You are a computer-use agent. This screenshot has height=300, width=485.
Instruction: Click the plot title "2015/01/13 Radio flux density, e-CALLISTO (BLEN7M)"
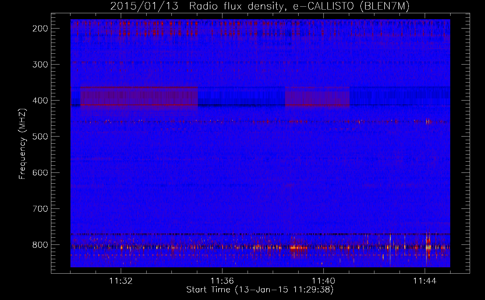[x=260, y=6]
